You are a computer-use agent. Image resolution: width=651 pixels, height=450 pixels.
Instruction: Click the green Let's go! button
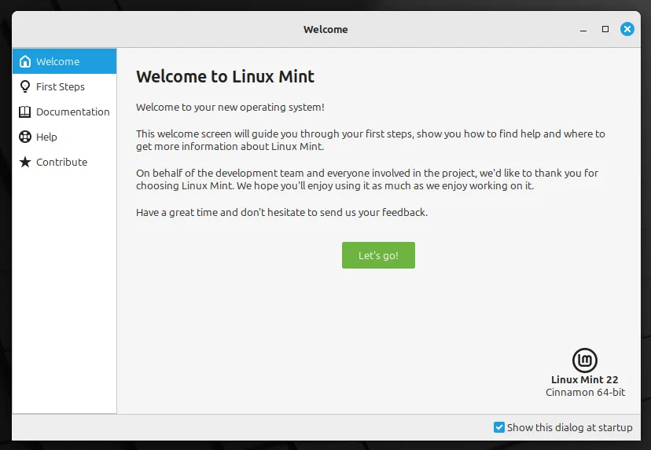point(378,255)
